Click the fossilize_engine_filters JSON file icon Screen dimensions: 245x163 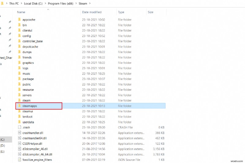tap(20, 160)
